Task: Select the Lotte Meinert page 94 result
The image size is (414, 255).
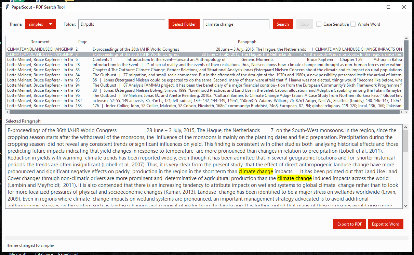Action: [x=204, y=85]
